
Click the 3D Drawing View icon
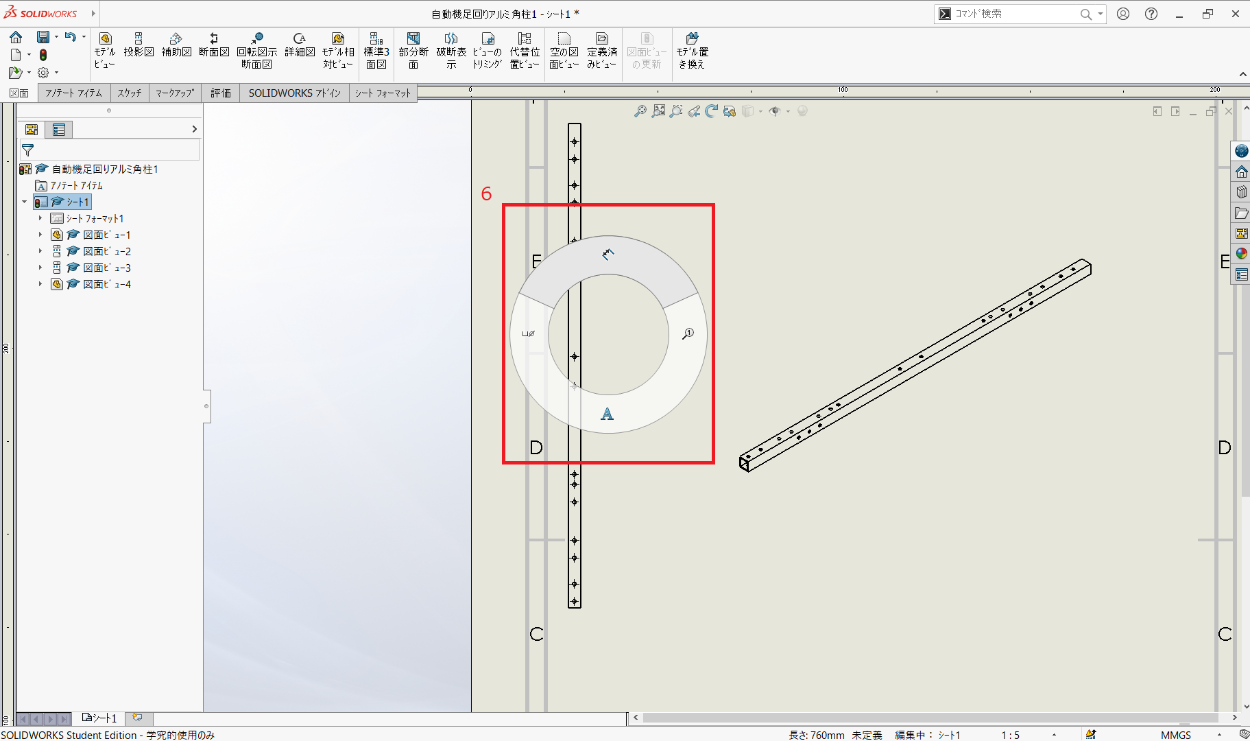730,111
